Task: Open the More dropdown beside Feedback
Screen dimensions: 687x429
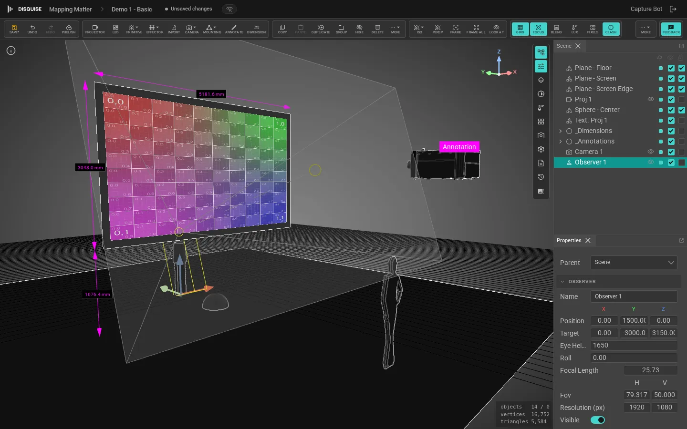Action: pos(645,29)
